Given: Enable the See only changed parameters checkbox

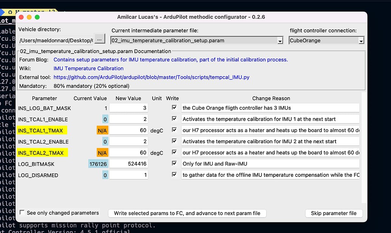Looking at the screenshot, I should coord(22,212).
